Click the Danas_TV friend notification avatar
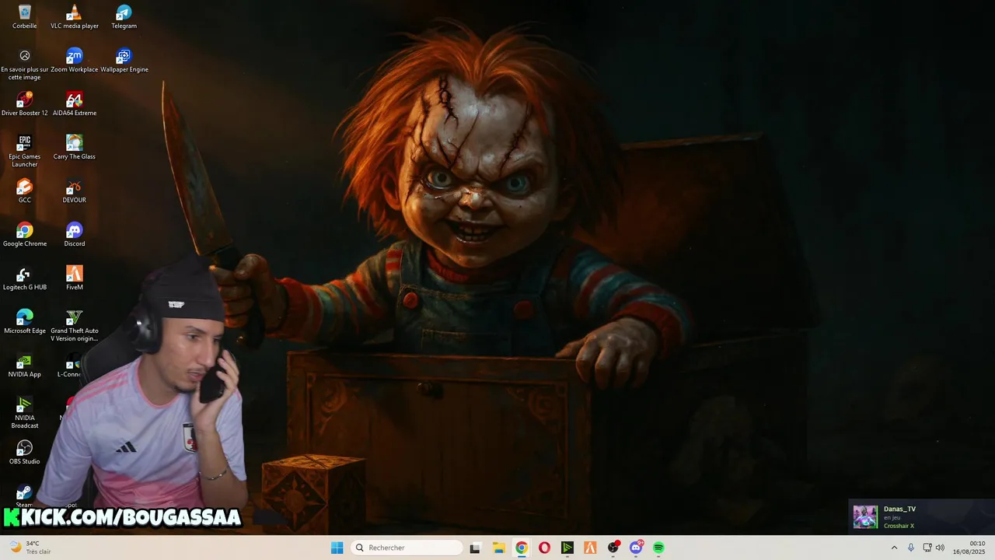 865,517
